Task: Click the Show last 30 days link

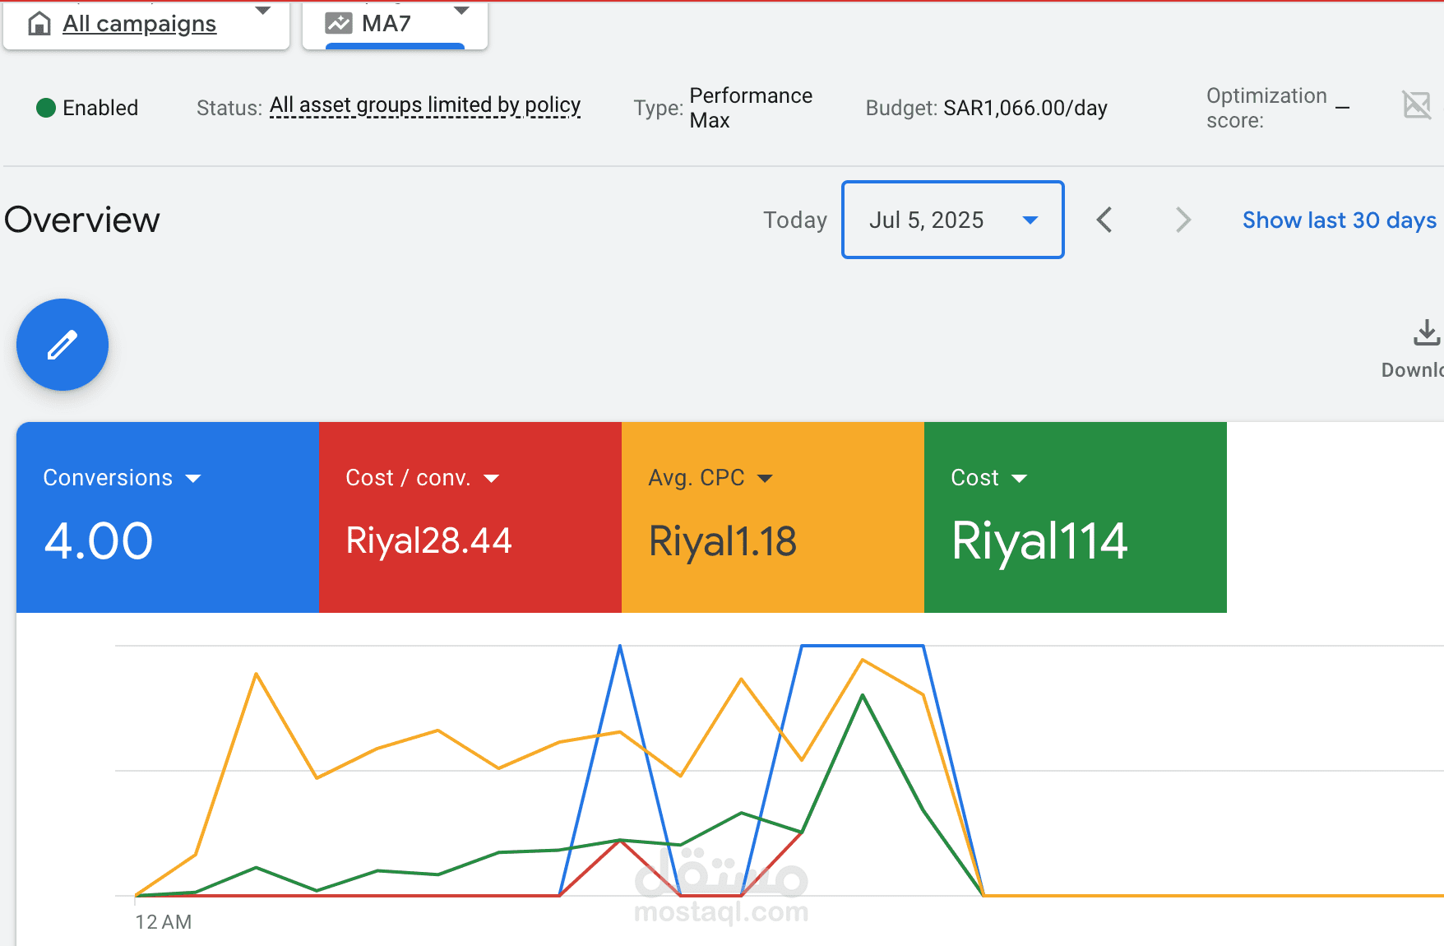Action: pyautogui.click(x=1339, y=220)
